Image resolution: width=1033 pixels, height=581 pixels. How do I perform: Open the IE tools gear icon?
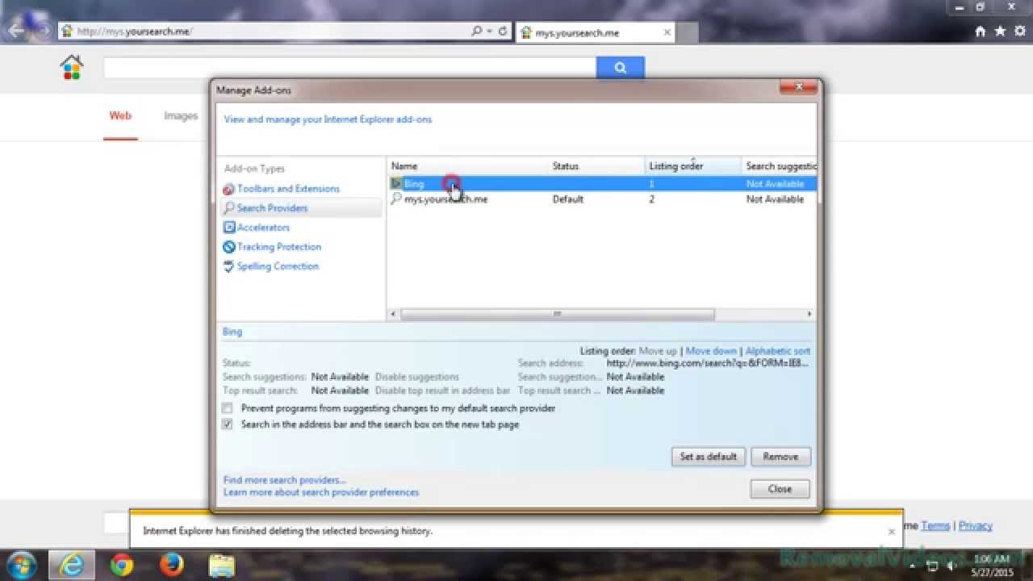point(1018,31)
